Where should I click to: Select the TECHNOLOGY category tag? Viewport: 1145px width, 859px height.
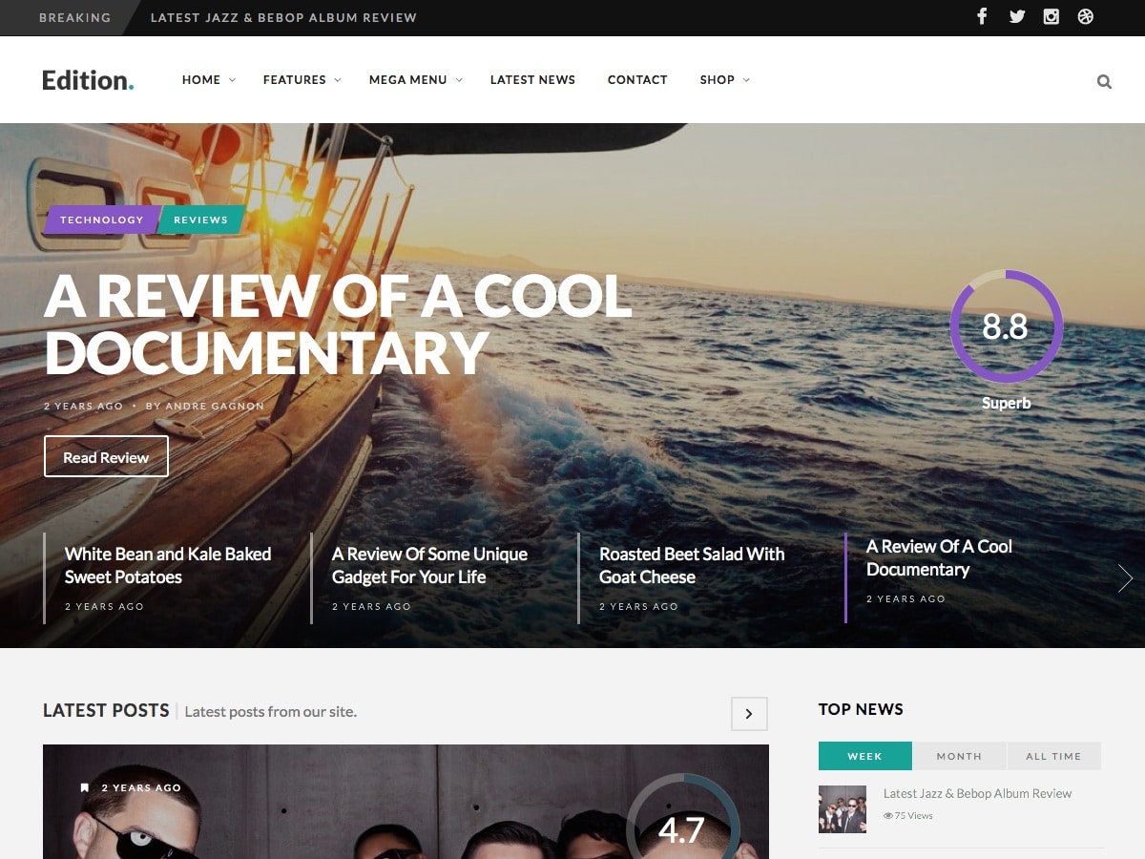(x=101, y=220)
